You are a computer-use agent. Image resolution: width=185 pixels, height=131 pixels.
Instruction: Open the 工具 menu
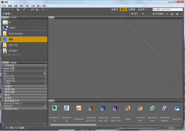33,6
